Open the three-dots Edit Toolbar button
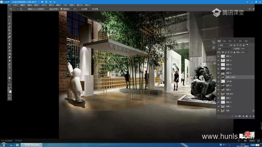The height and width of the screenshot is (147, 262). pos(9,84)
